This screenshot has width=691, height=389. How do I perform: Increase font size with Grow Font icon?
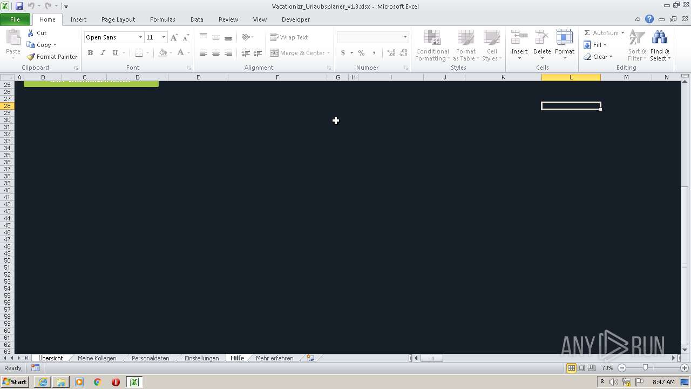pos(174,37)
